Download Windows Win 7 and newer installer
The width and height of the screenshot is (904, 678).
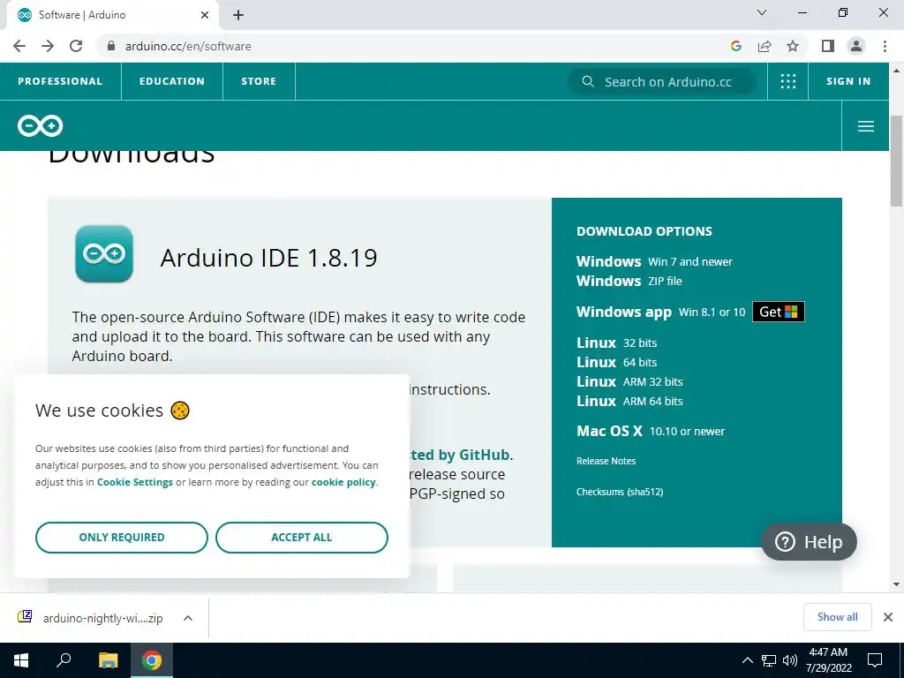(654, 261)
